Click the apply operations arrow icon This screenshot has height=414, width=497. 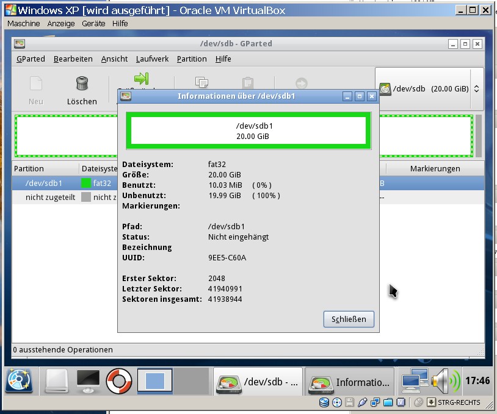(302, 84)
